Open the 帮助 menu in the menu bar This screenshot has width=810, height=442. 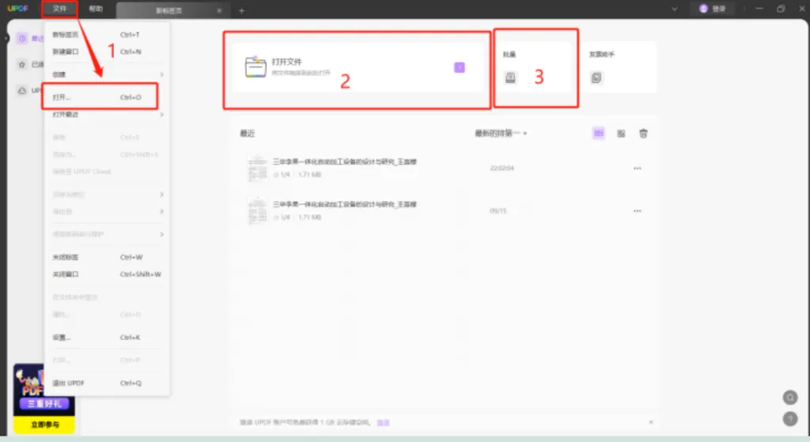click(x=96, y=9)
